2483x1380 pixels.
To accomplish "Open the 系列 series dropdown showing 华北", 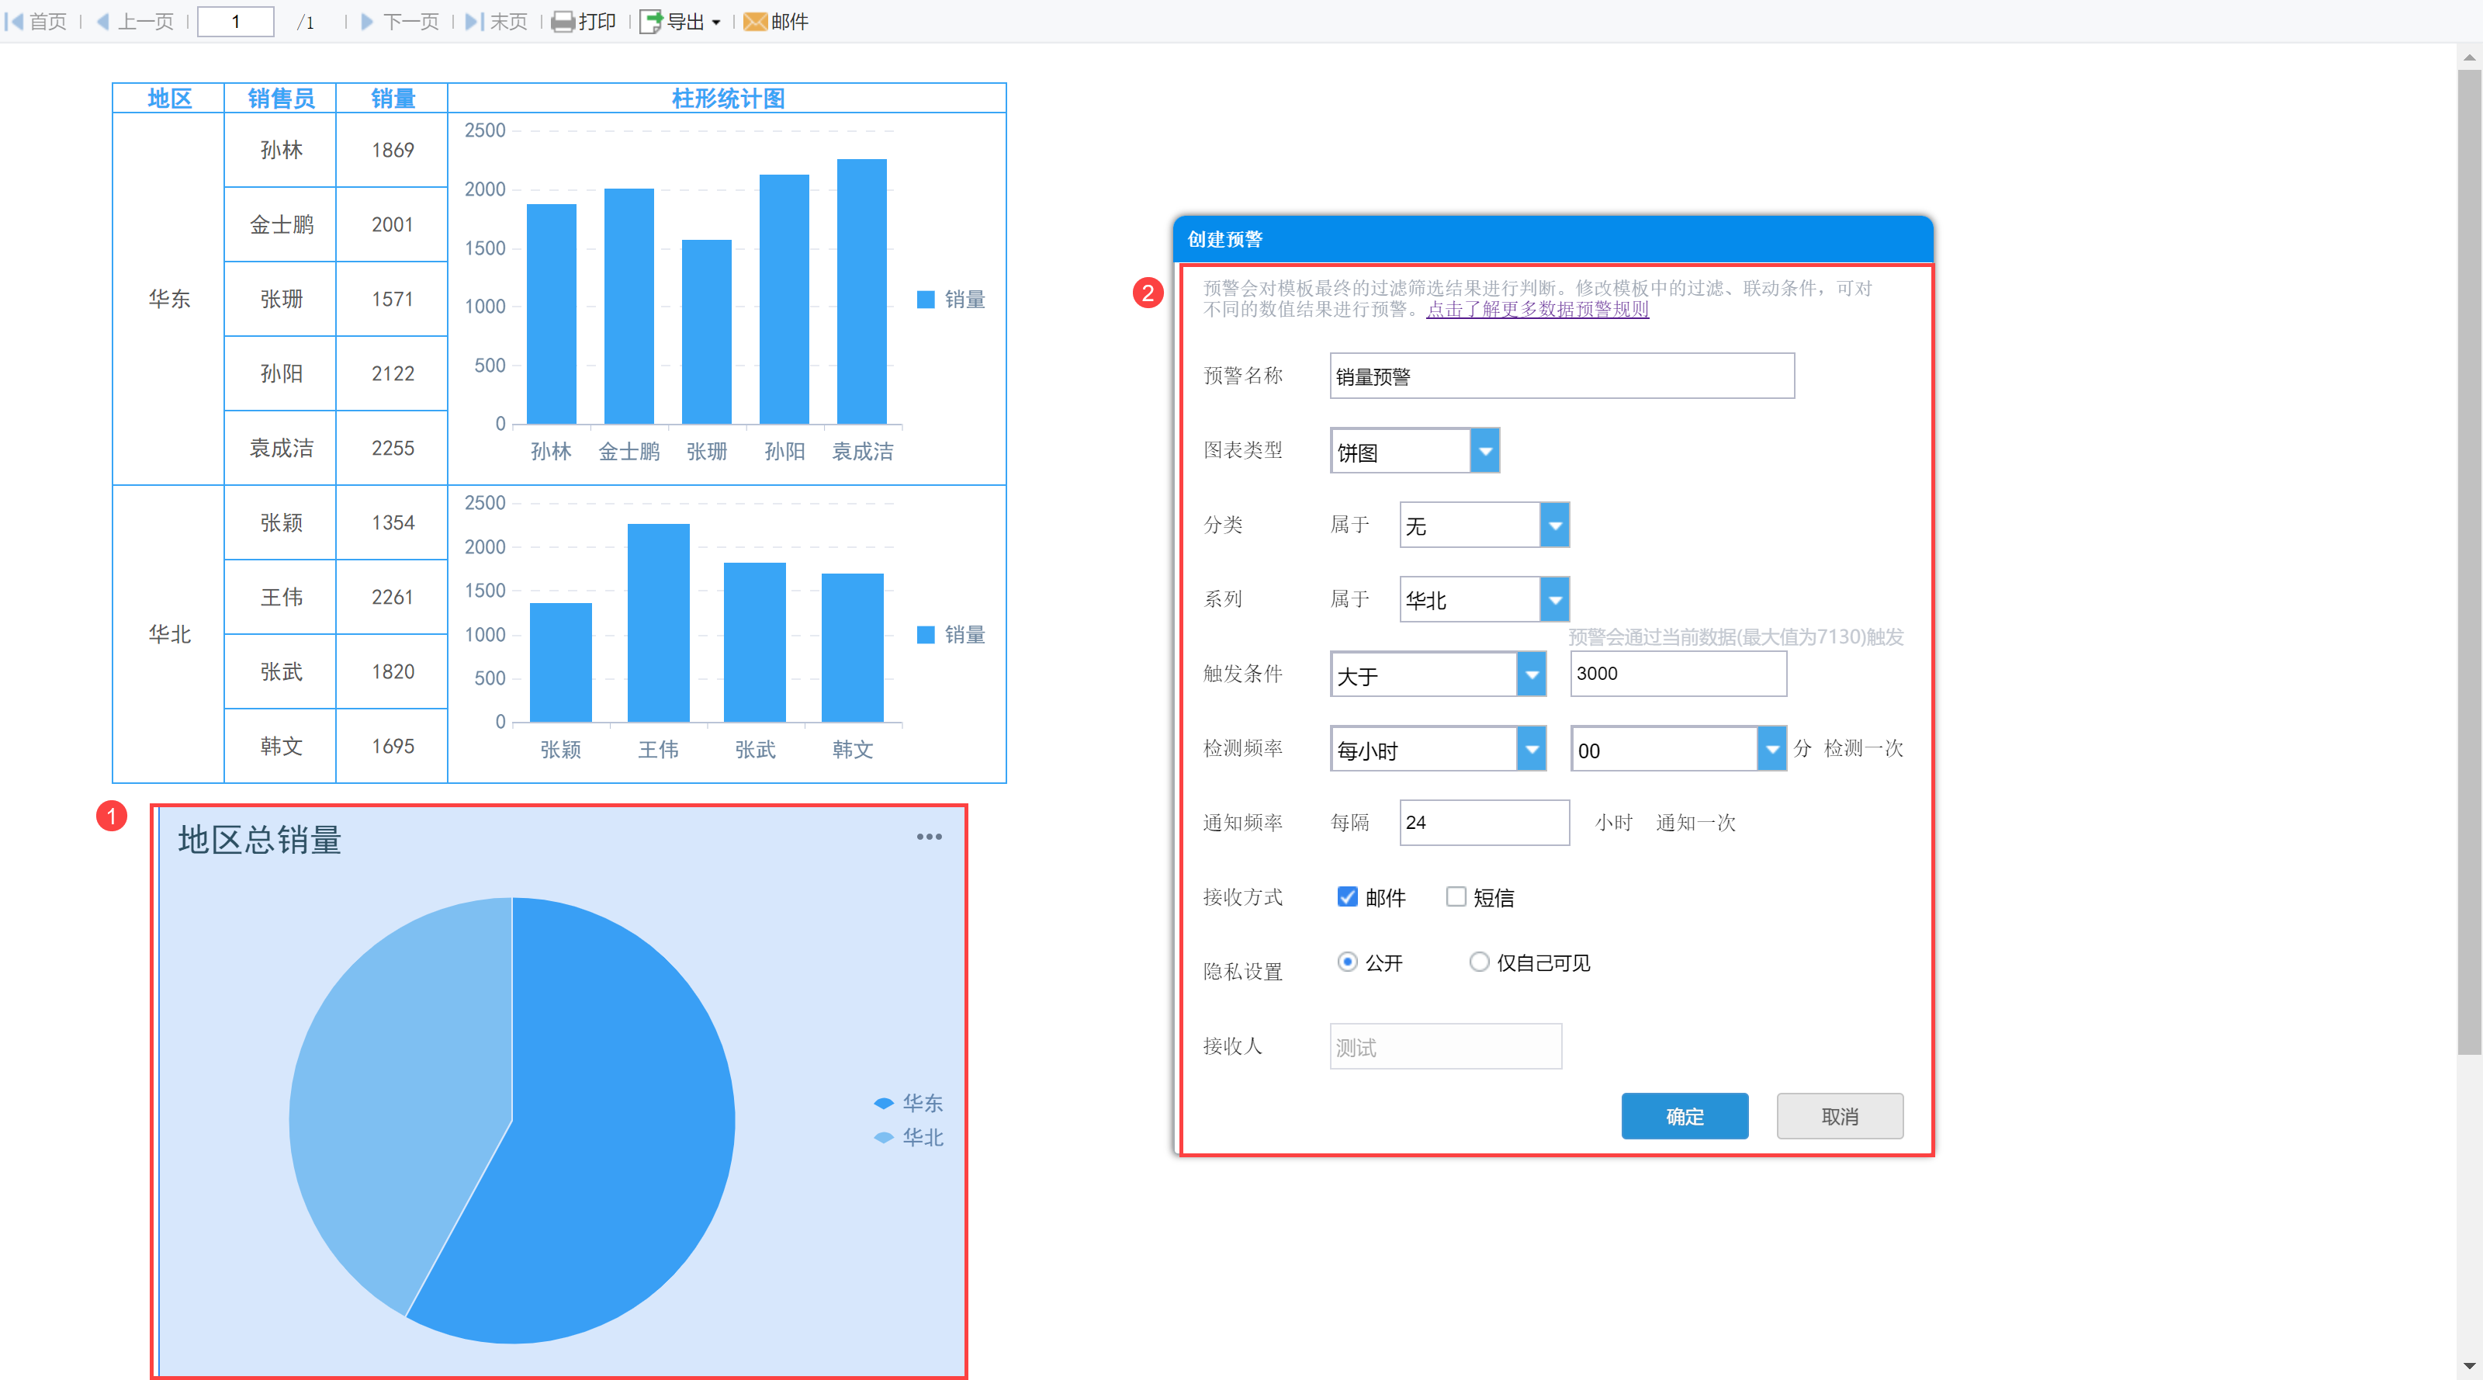I will coord(1553,600).
